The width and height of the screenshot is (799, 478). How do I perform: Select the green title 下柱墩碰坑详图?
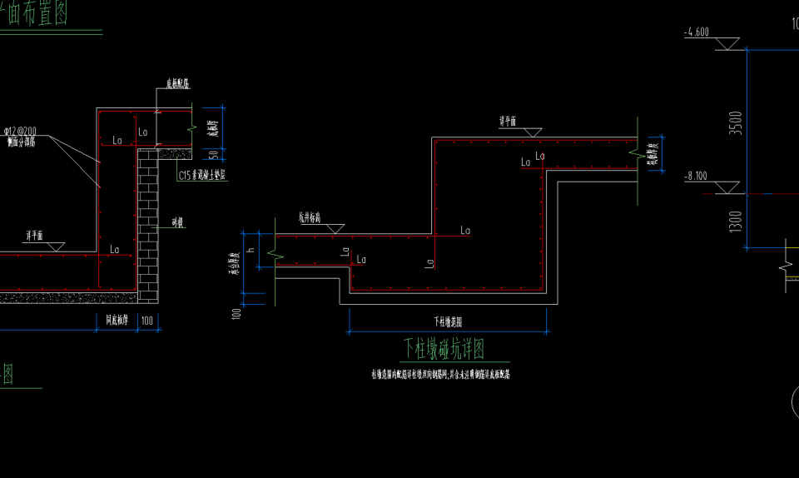tap(444, 349)
